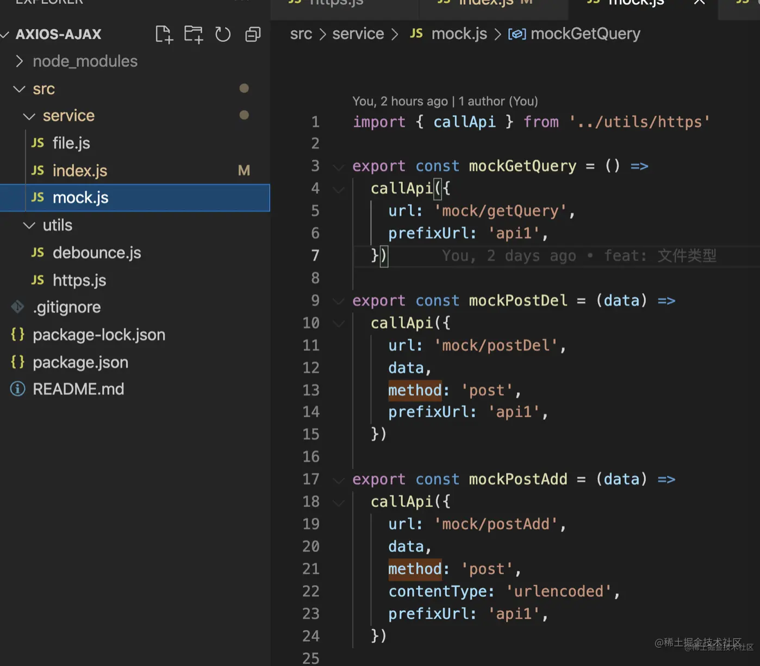Fold the mockPostDel function at line 9
This screenshot has width=760, height=666.
(339, 301)
